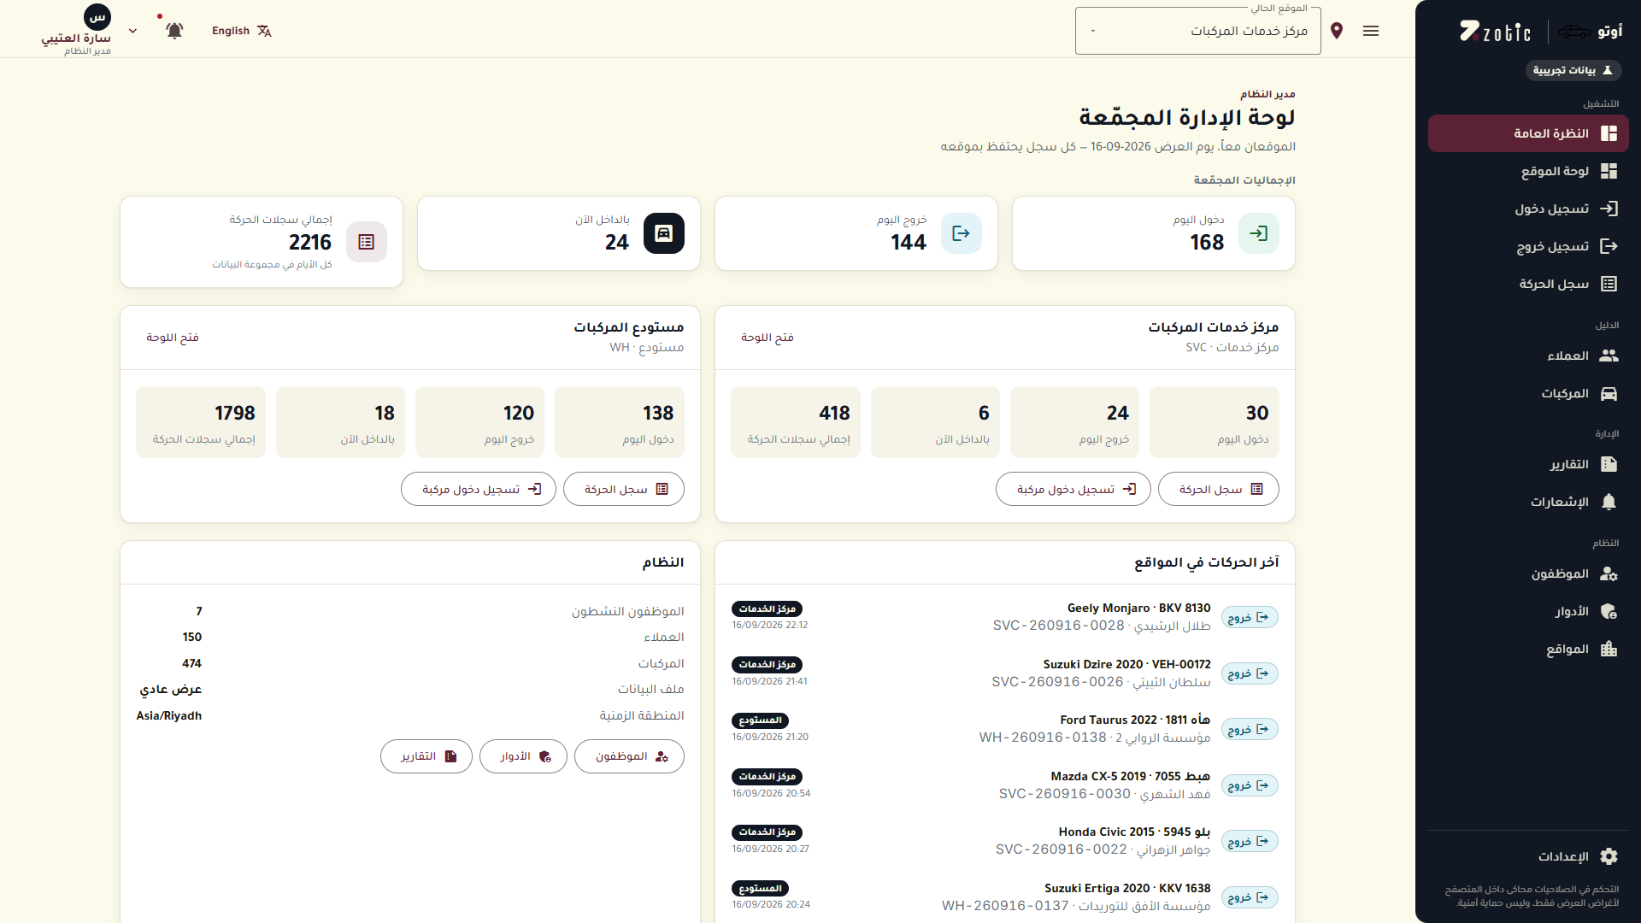The height and width of the screenshot is (923, 1641).
Task: Click المستودع tag dated 16/09/2026 21:20
Action: click(761, 721)
